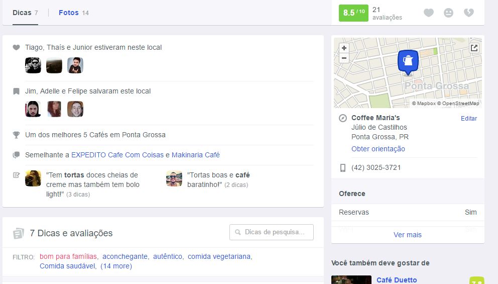Open Tiago's profile photo

pyautogui.click(x=33, y=65)
